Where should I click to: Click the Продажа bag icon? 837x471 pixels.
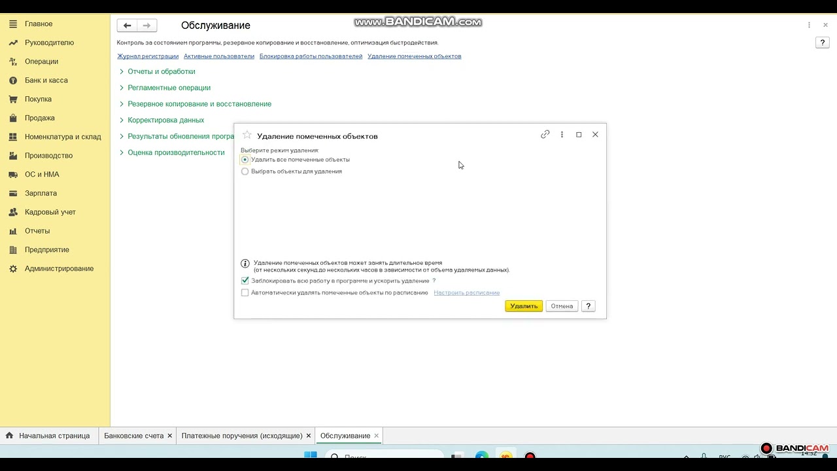click(x=12, y=118)
